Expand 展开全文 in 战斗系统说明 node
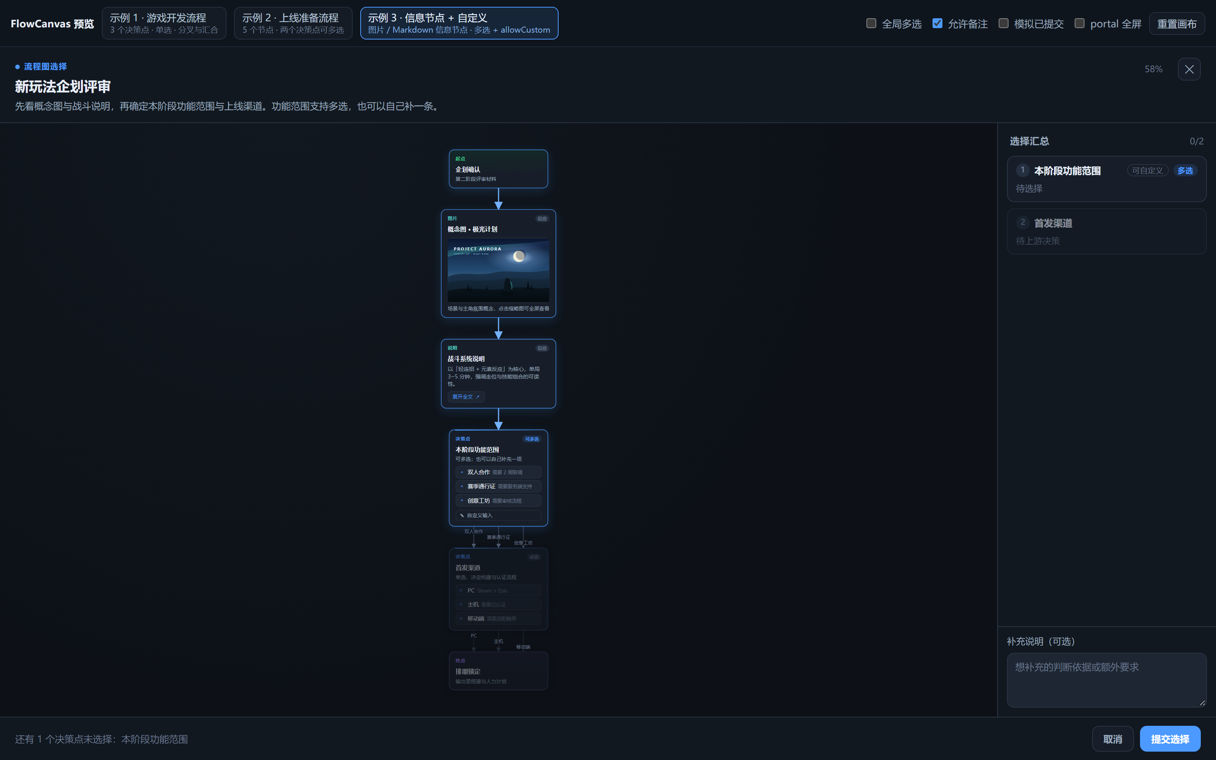Image resolution: width=1216 pixels, height=760 pixels. click(x=466, y=397)
